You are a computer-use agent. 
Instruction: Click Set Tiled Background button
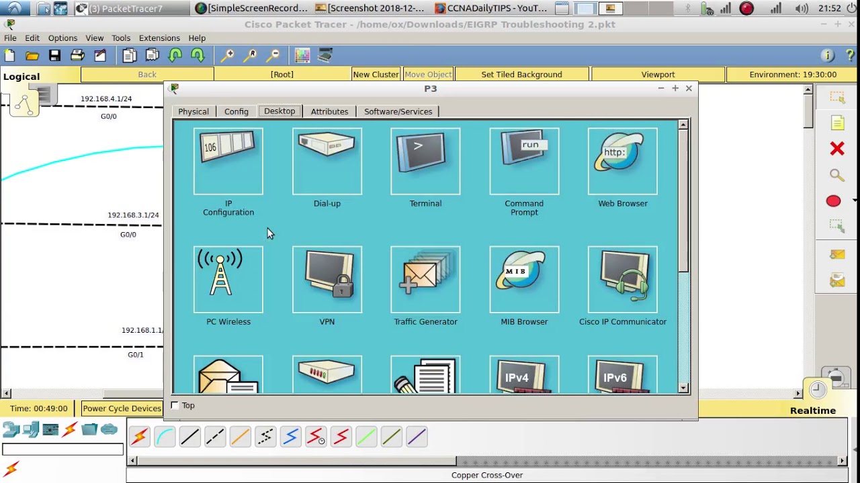521,74
